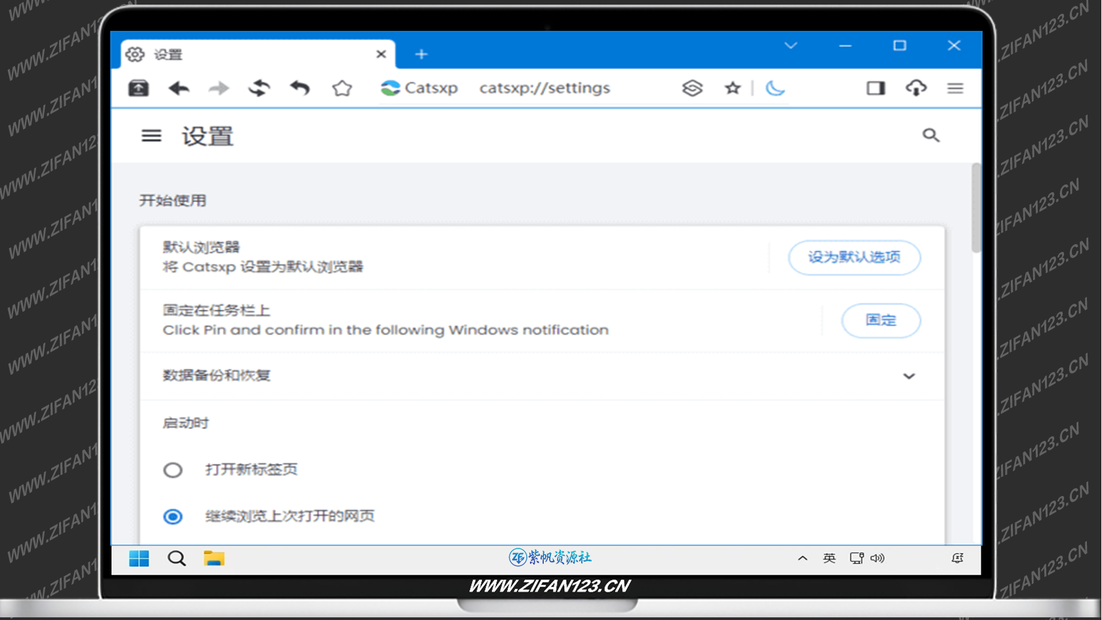This screenshot has height=620, width=1102.
Task: Open the Windows Start menu
Action: pos(139,558)
